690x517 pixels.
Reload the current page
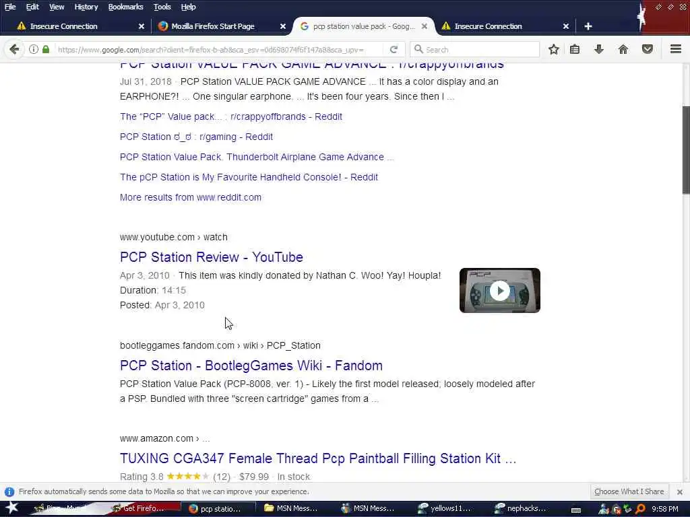coord(394,49)
